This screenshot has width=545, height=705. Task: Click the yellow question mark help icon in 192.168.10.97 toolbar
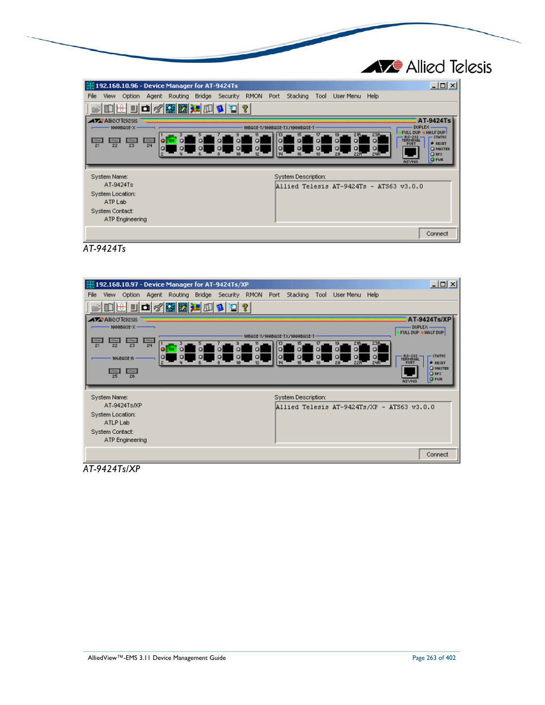coord(245,307)
